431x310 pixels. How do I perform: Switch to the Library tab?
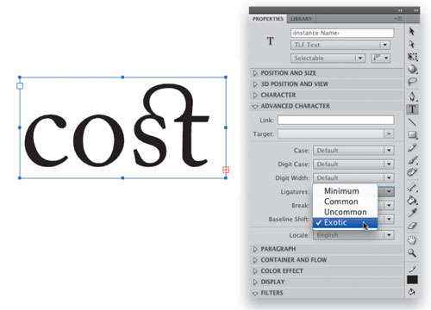tap(301, 19)
